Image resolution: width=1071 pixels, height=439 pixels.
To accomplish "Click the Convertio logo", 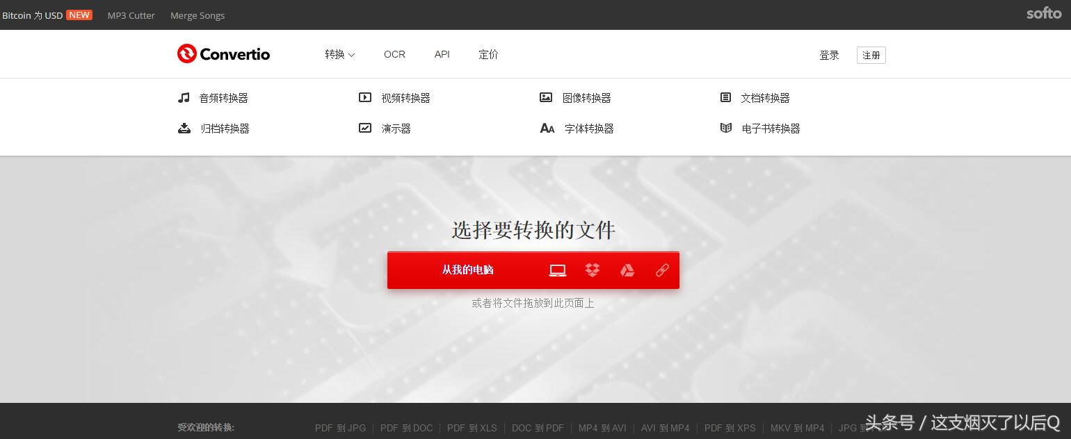I will [223, 53].
